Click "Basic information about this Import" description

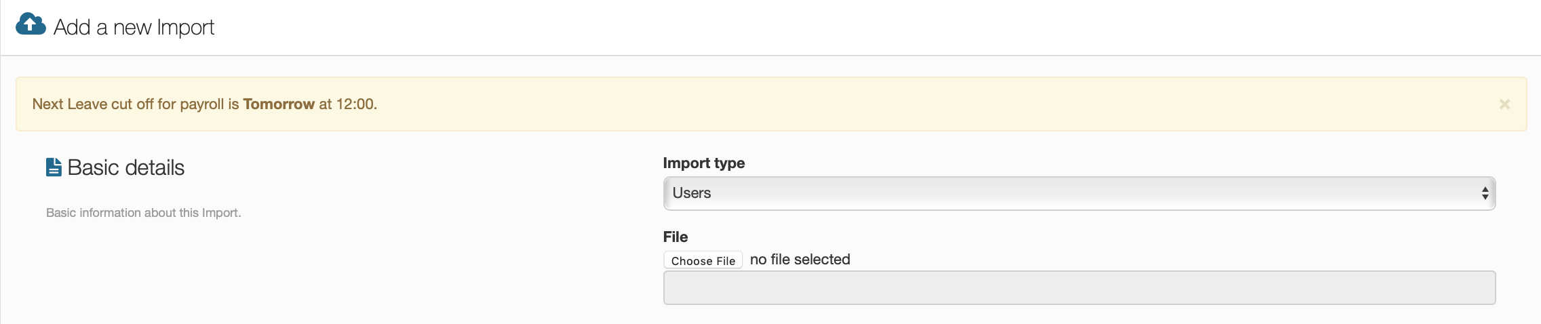143,213
